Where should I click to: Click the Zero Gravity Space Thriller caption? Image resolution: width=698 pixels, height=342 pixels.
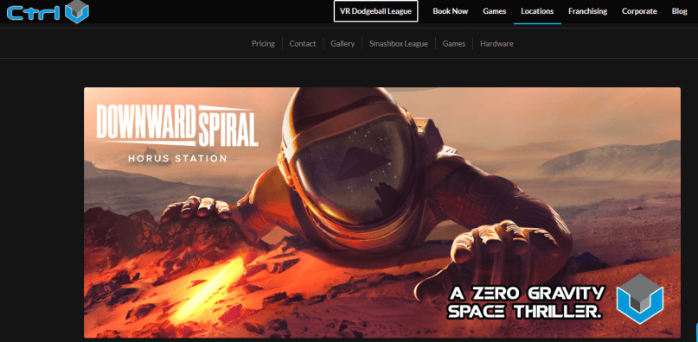tap(525, 302)
